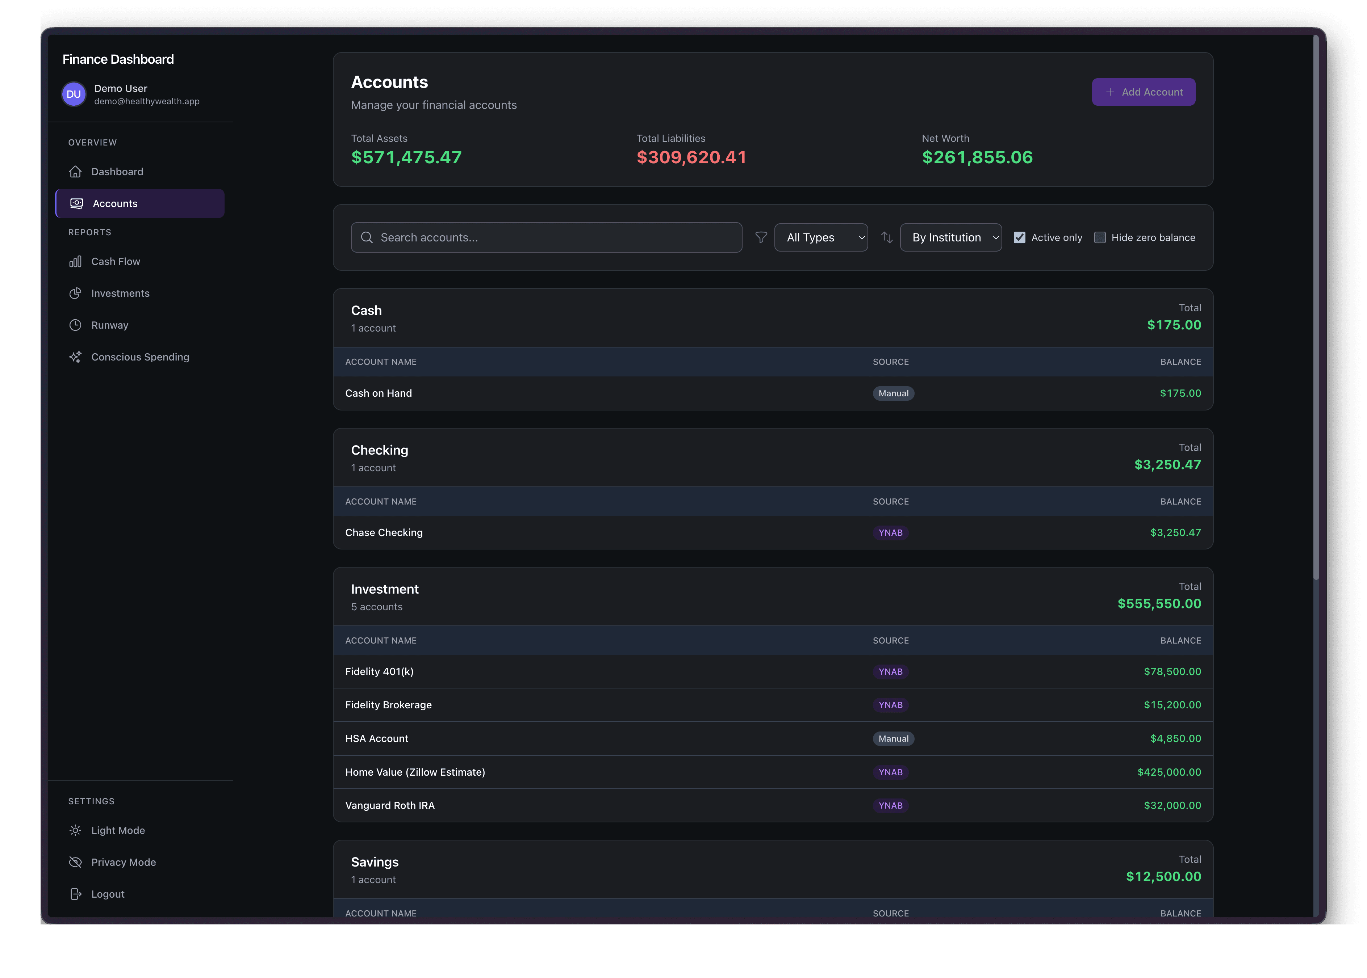
Task: Open the By Institution sort dropdown
Action: point(950,237)
